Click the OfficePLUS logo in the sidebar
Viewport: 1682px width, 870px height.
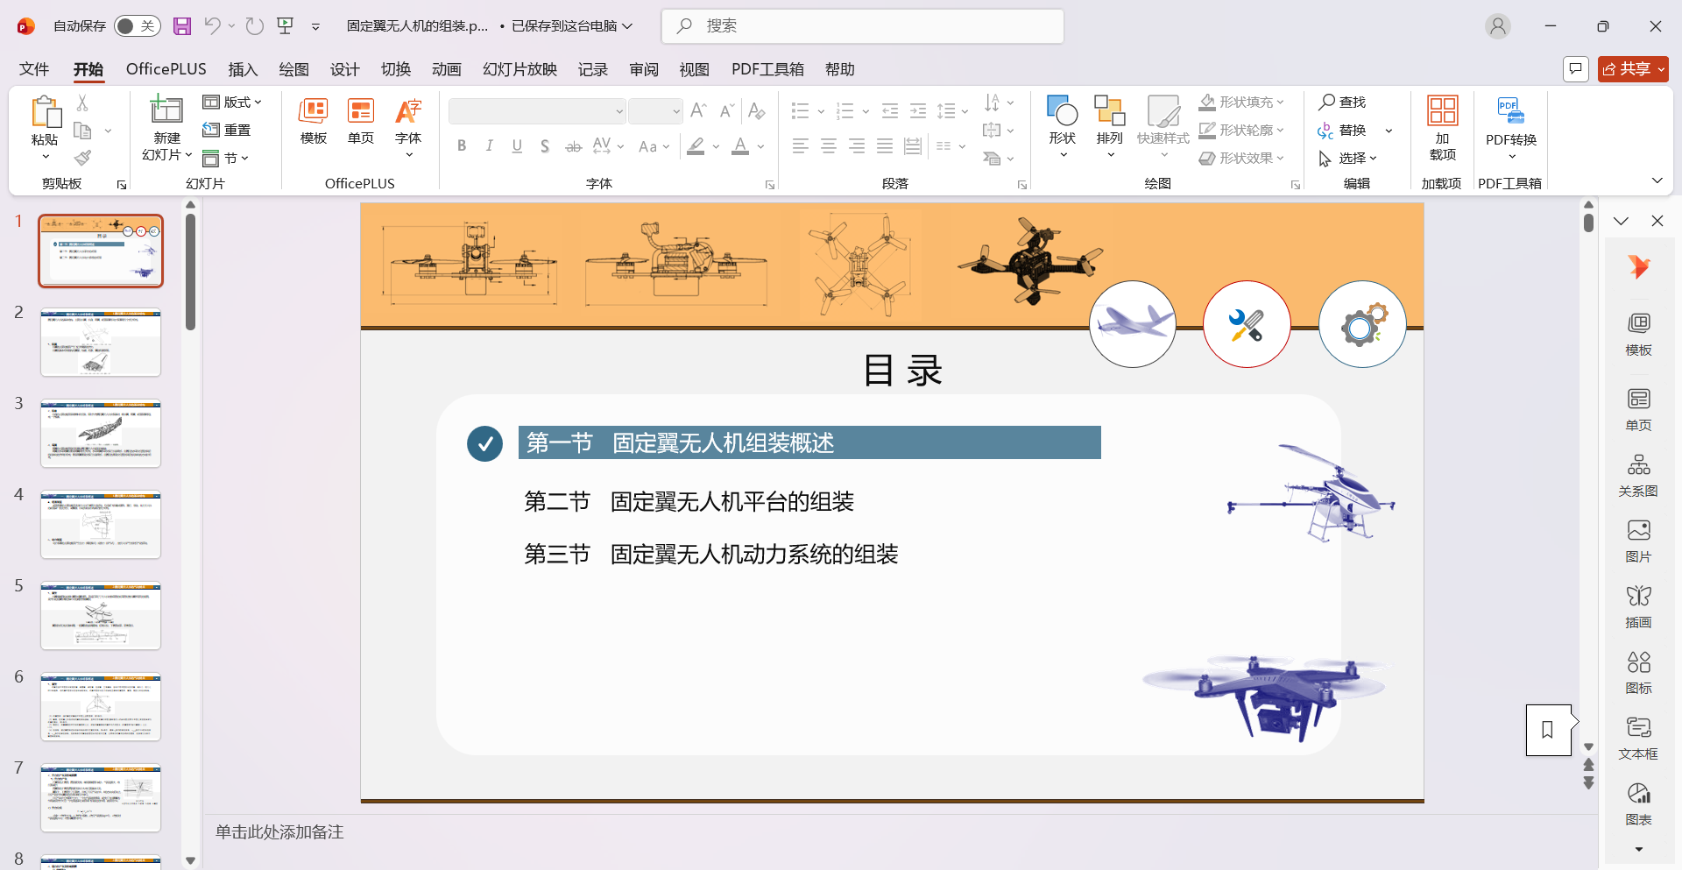point(1638,266)
